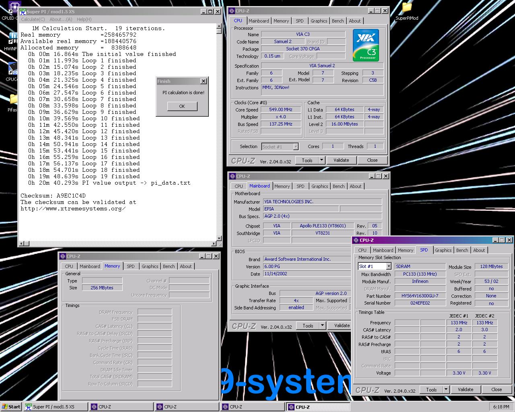
Task: Select Bench tab in Memory window
Action: pos(169,266)
